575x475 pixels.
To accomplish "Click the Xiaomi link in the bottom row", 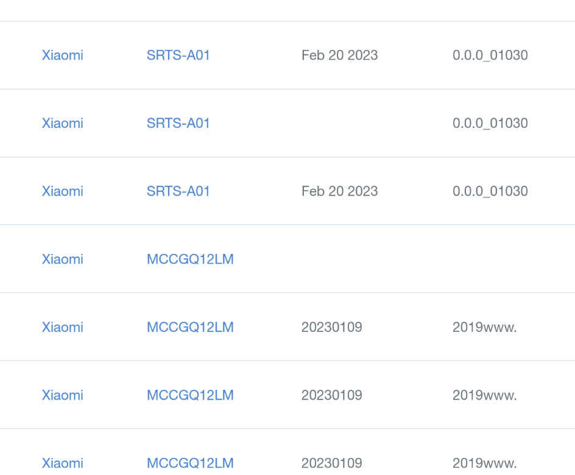I will [62, 463].
